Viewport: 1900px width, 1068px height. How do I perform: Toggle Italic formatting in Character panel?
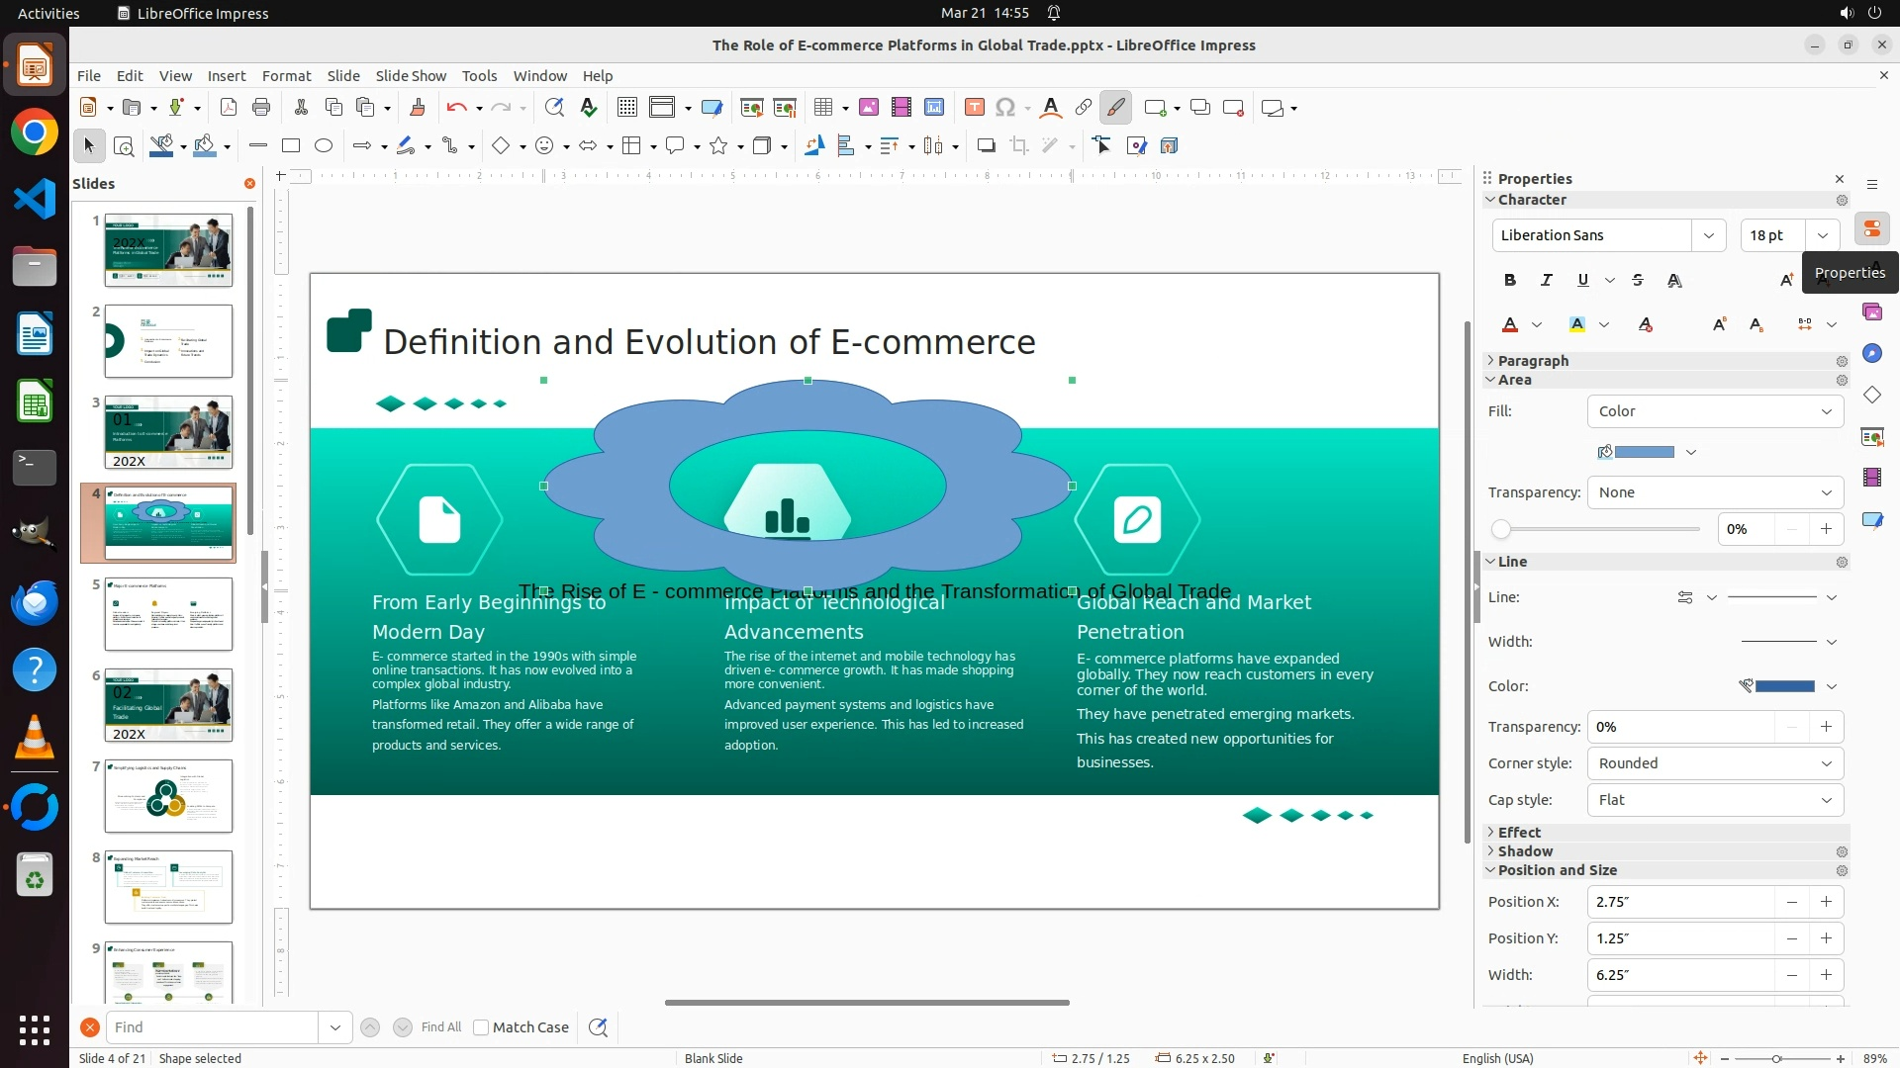click(1546, 281)
